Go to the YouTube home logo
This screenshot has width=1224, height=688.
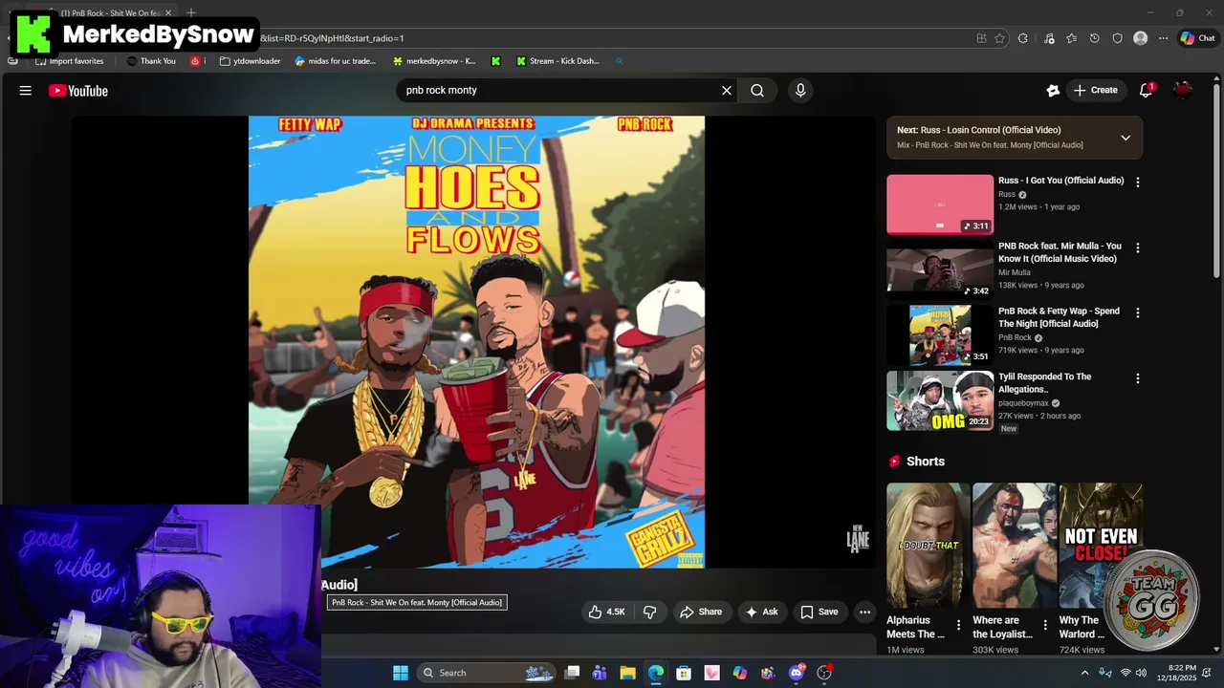tap(78, 91)
